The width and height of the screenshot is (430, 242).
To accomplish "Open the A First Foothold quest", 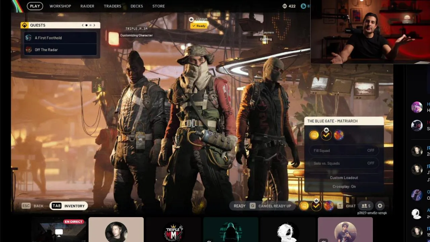I will (60, 38).
